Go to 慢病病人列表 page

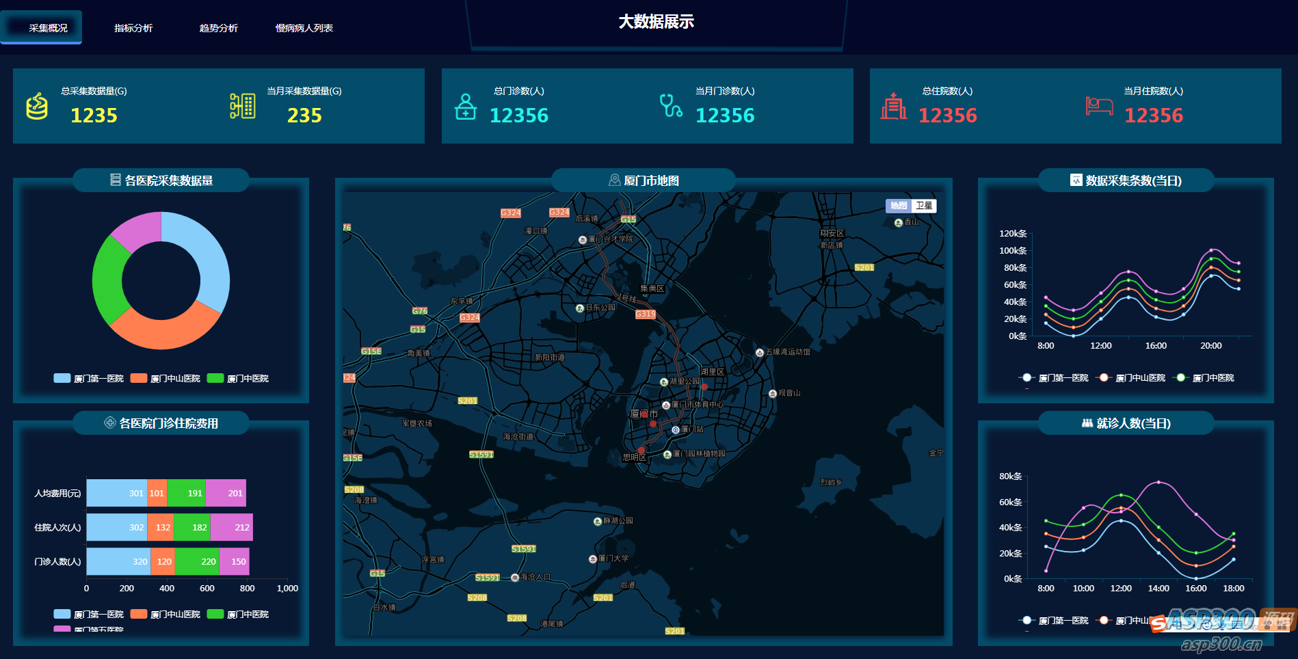(304, 28)
